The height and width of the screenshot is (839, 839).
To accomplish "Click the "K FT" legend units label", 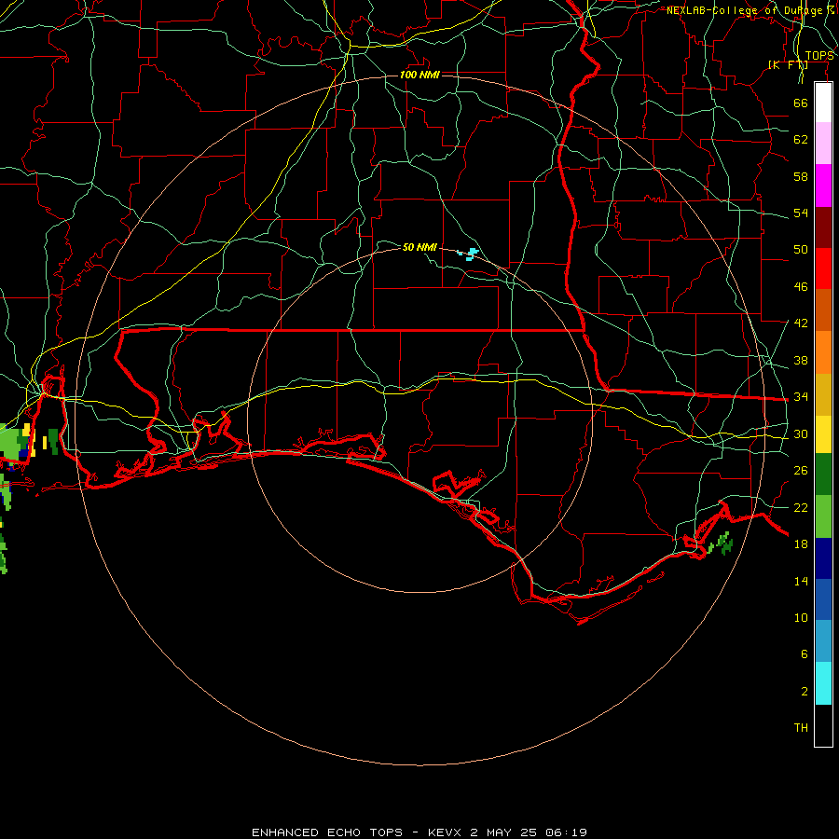I will [x=788, y=64].
